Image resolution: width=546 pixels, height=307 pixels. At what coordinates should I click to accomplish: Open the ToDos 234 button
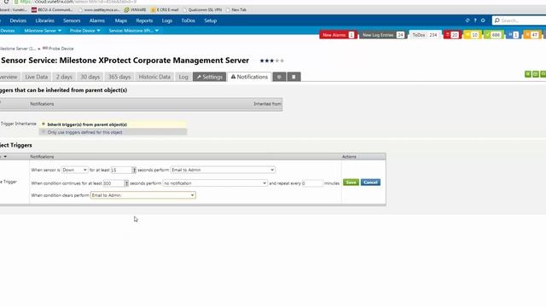[425, 35]
